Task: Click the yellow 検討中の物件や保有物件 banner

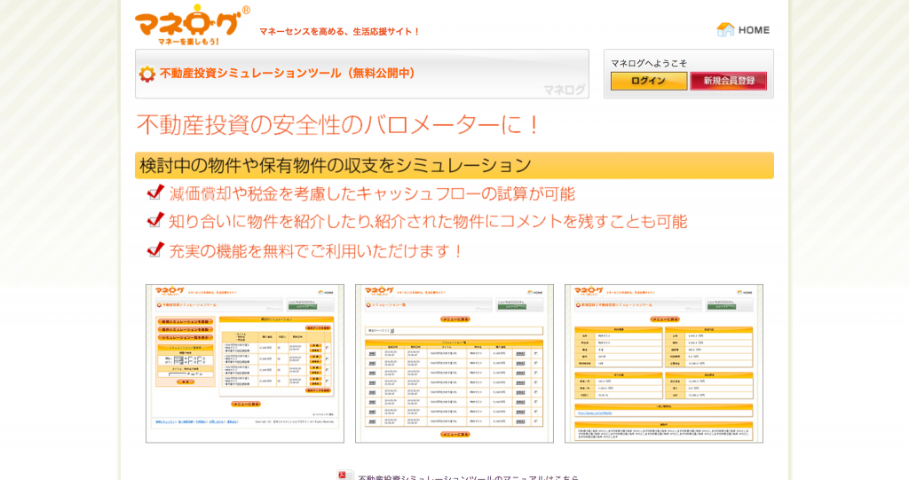Action: [x=454, y=165]
